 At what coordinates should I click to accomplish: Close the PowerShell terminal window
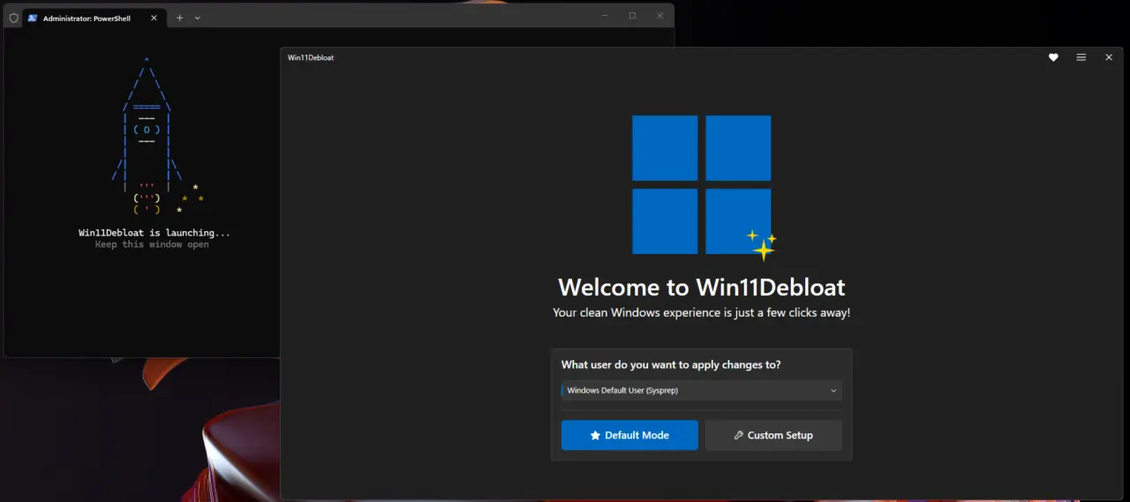[x=659, y=15]
